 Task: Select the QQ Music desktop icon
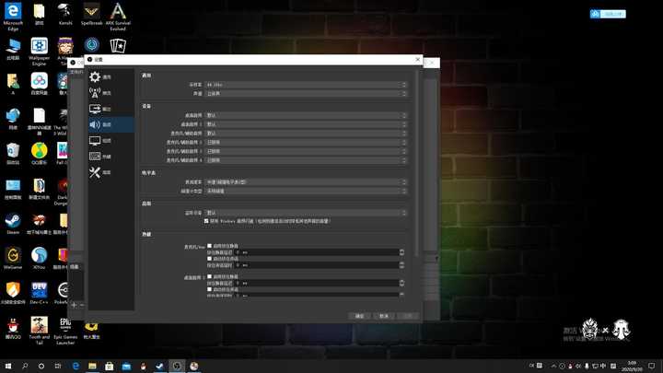pyautogui.click(x=40, y=154)
